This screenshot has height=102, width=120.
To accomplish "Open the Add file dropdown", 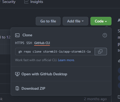I will click(75, 21).
